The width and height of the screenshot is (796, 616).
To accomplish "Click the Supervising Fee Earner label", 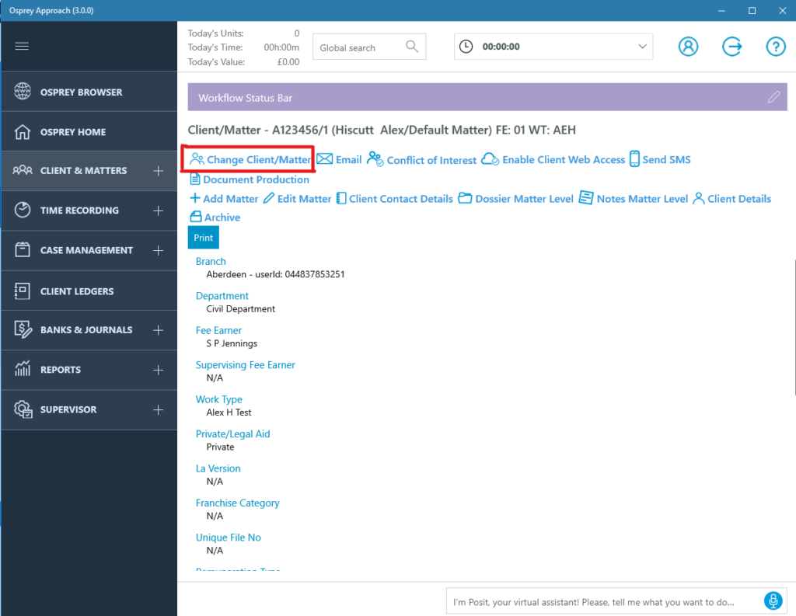I will click(x=245, y=365).
